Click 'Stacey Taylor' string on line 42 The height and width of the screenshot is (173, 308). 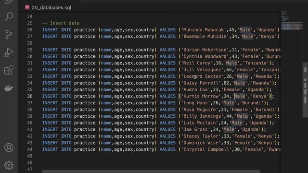pyautogui.click(x=201, y=136)
